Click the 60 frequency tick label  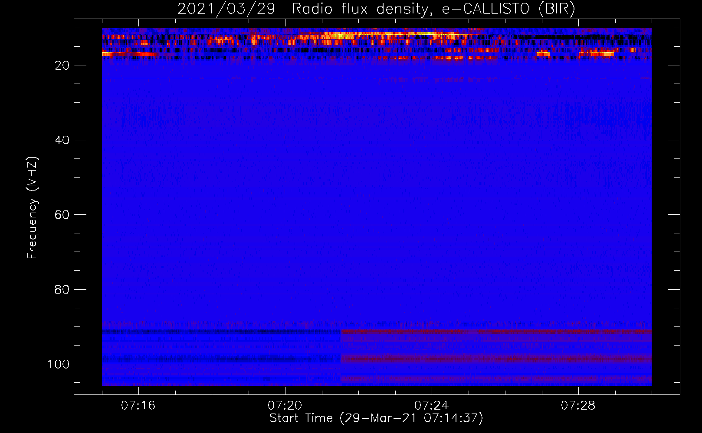coord(62,215)
